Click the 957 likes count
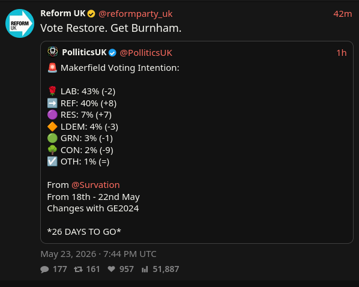359x287 pixels. point(127,269)
